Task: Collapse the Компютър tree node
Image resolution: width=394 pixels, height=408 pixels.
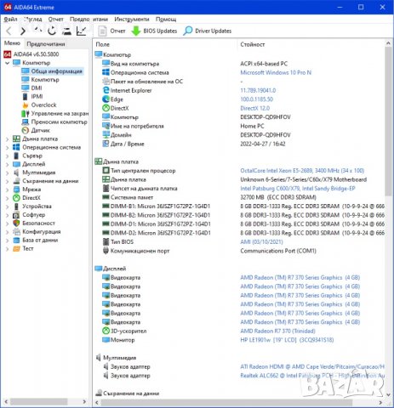Action: pyautogui.click(x=8, y=63)
